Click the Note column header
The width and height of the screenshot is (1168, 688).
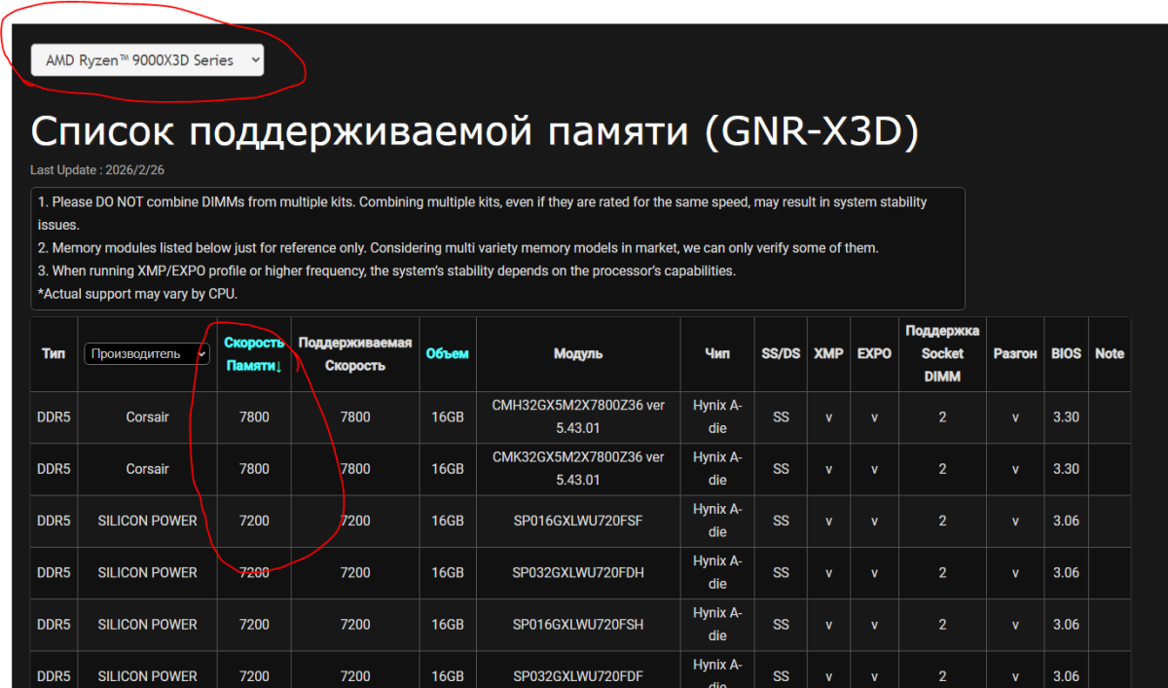coord(1110,353)
